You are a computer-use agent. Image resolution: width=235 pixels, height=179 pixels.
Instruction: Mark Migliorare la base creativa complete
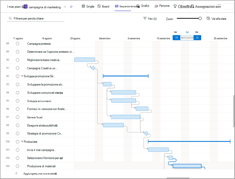pos(17,60)
